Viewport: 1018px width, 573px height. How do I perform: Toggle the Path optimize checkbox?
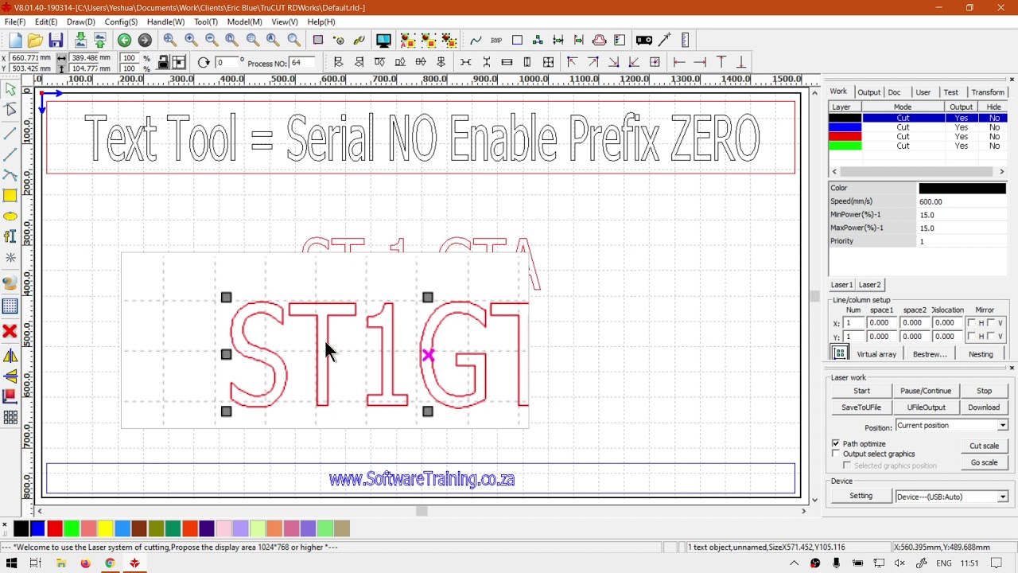point(836,443)
